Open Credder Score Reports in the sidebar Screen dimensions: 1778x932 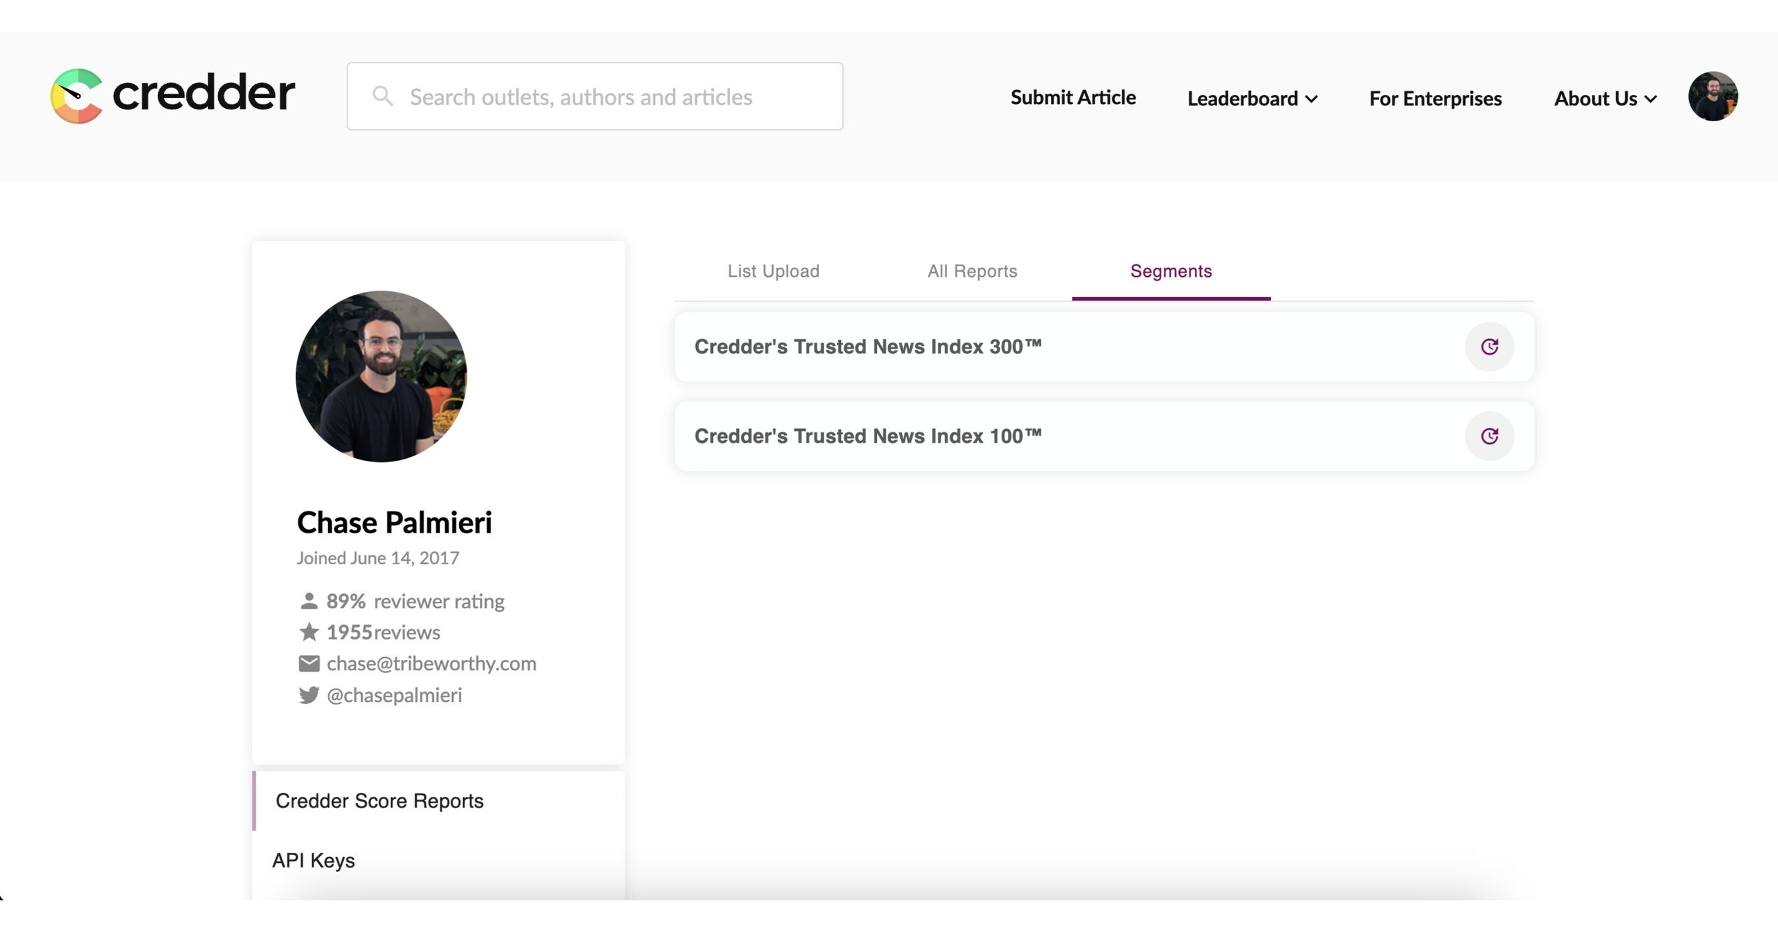380,801
